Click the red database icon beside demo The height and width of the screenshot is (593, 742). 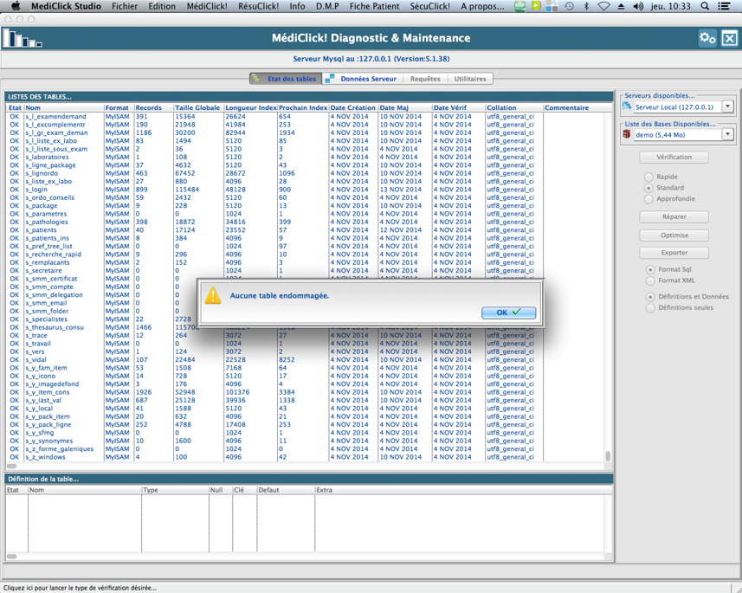tap(628, 135)
